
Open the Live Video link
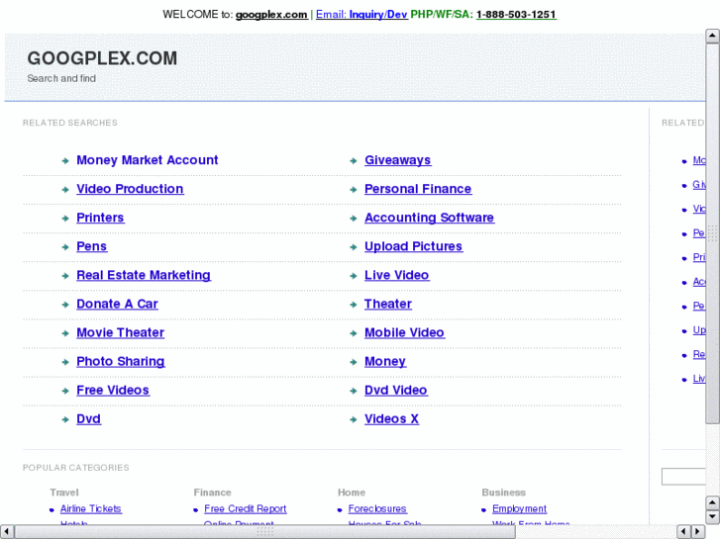[397, 275]
